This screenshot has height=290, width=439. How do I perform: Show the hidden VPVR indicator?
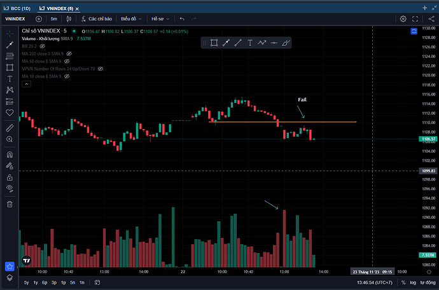(x=101, y=69)
